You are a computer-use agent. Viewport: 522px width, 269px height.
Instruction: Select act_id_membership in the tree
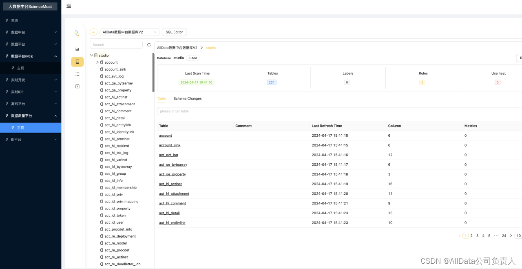(x=120, y=188)
